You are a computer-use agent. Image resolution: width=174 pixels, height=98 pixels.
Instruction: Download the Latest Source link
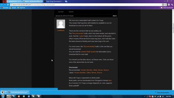tap(100, 73)
